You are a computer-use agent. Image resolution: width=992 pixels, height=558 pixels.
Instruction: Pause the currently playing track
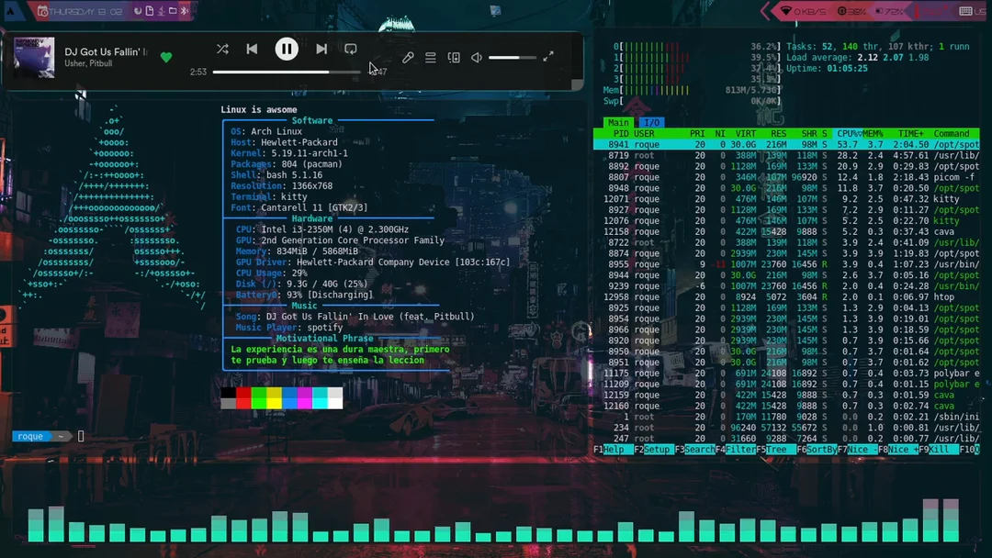click(x=287, y=50)
